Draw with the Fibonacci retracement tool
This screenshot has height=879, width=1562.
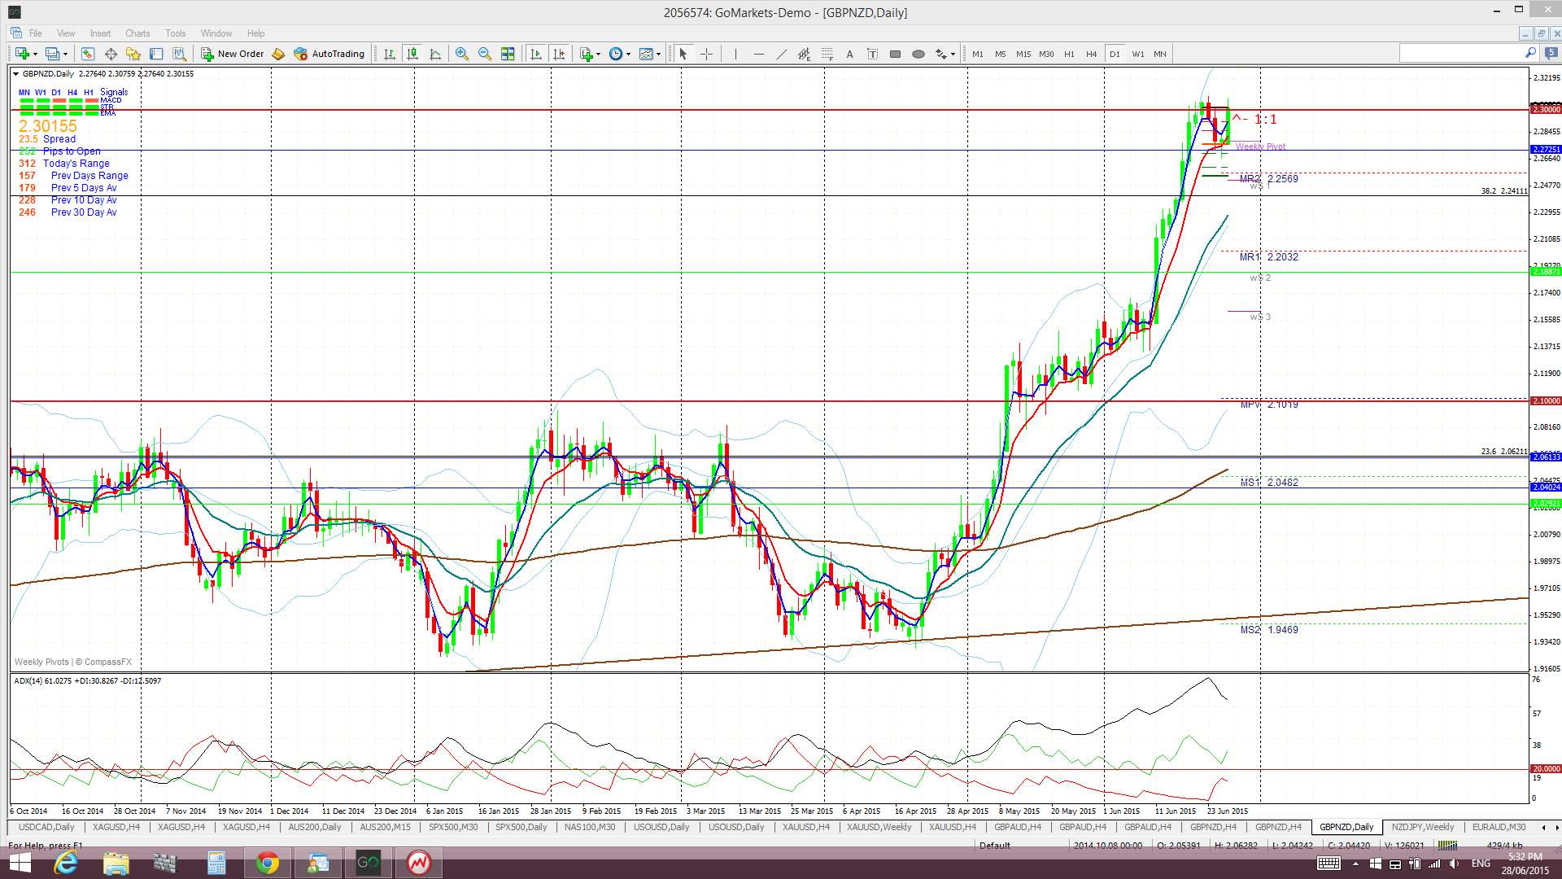pyautogui.click(x=827, y=54)
